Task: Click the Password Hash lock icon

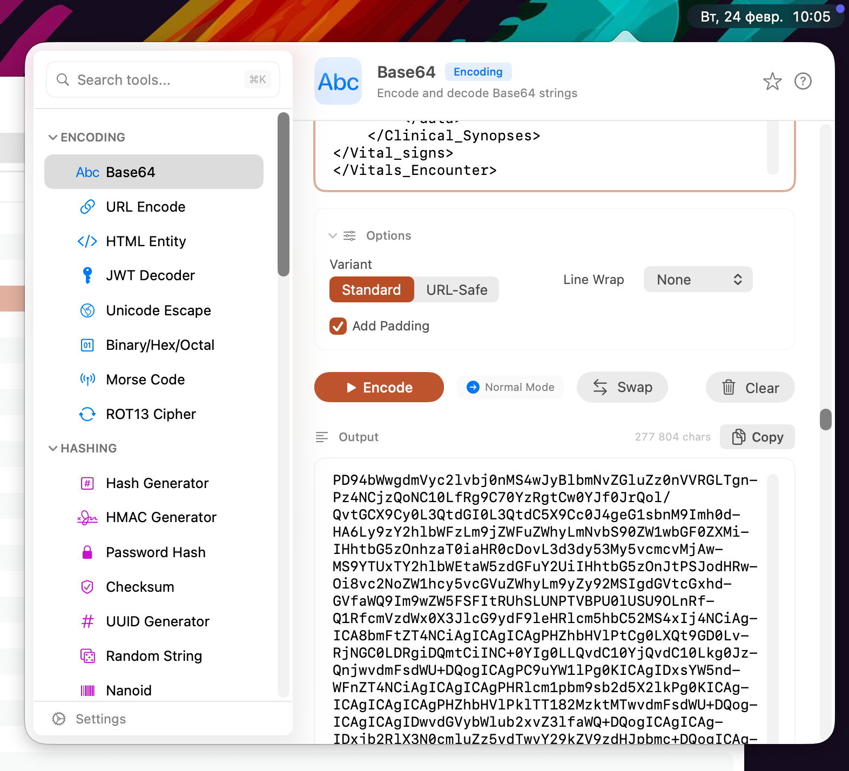Action: 87,552
